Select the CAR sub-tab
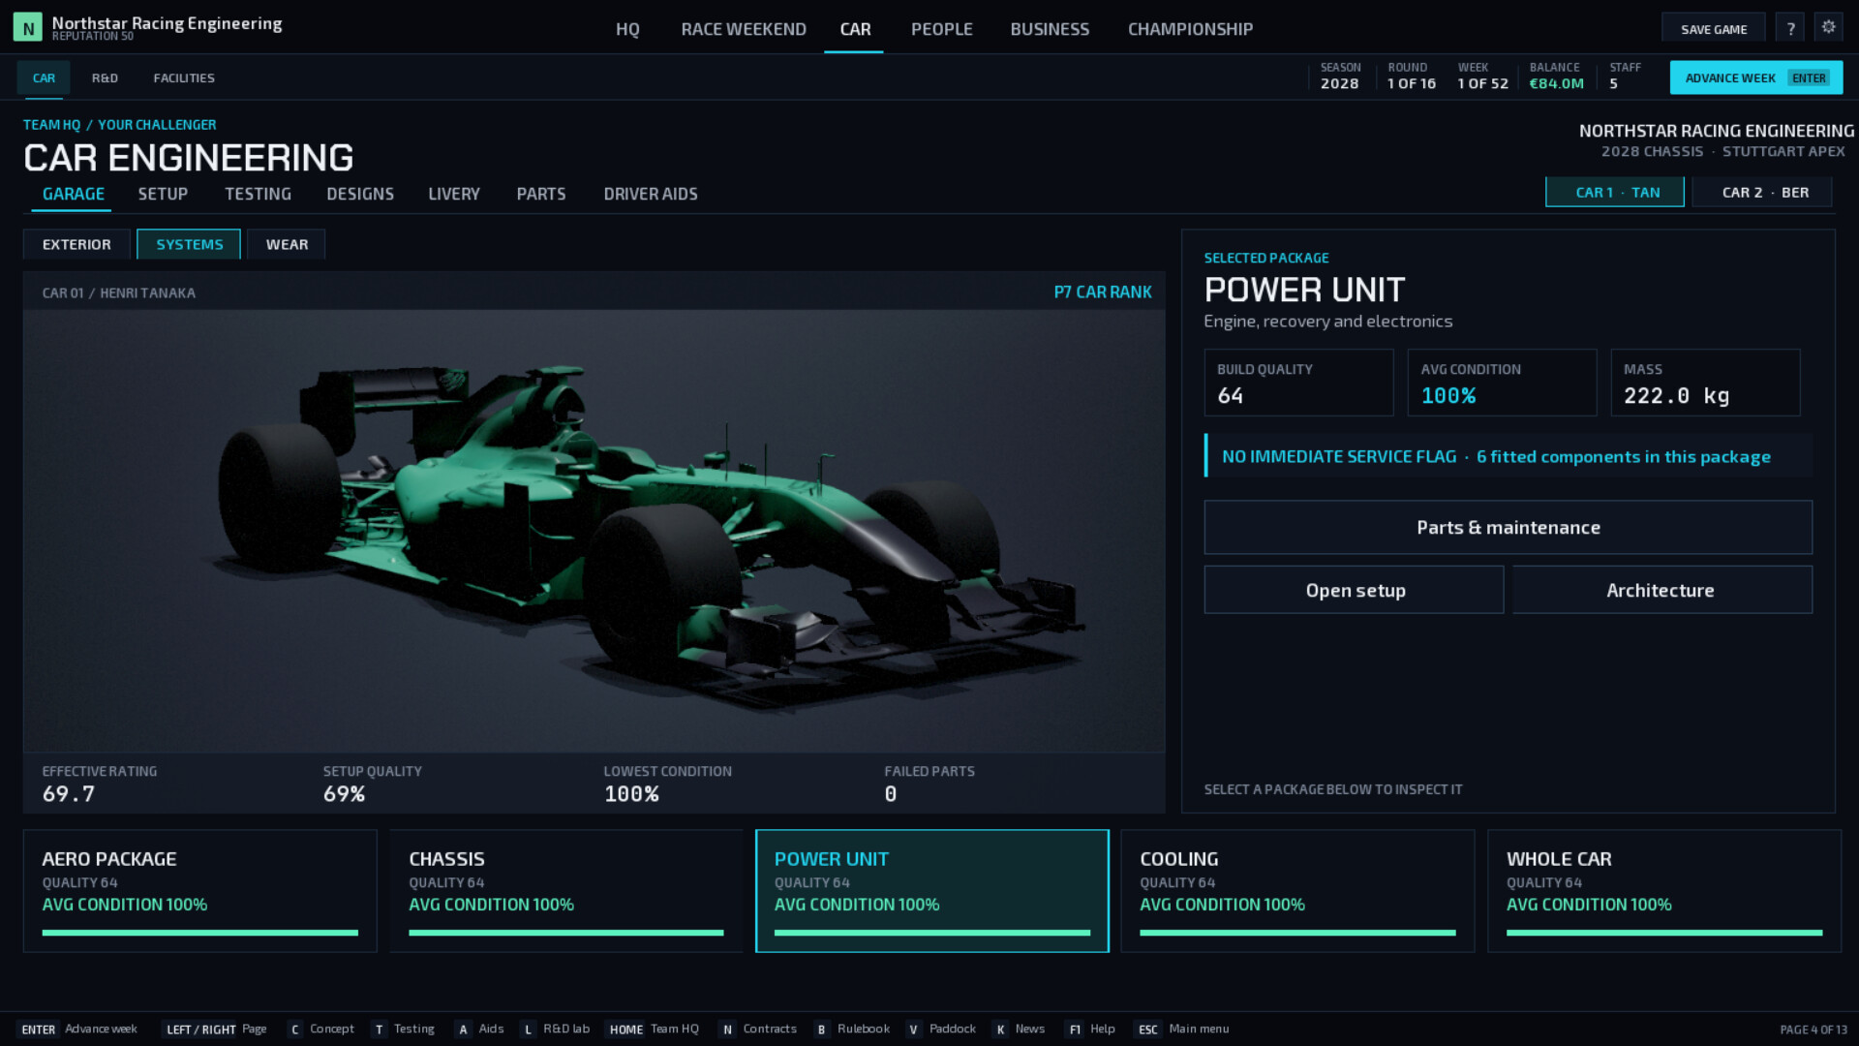Viewport: 1859px width, 1046px height. 44,77
